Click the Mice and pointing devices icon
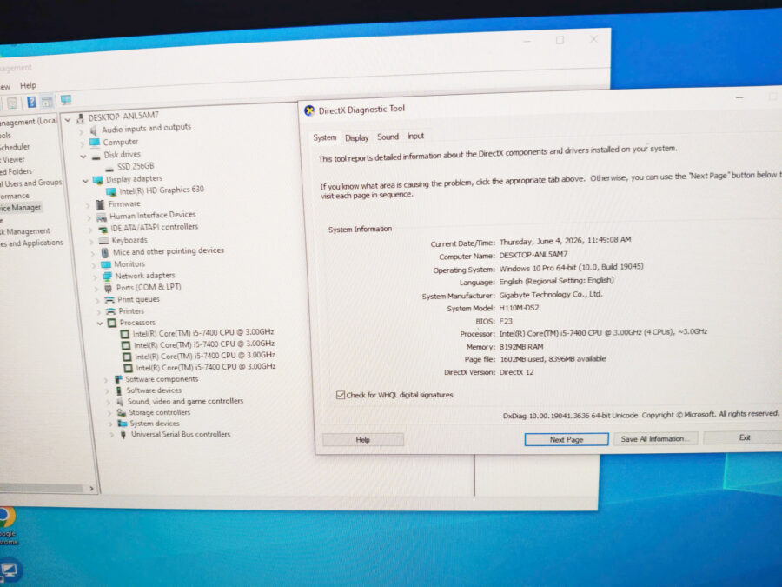Viewport: 782px width, 587px height. (105, 252)
